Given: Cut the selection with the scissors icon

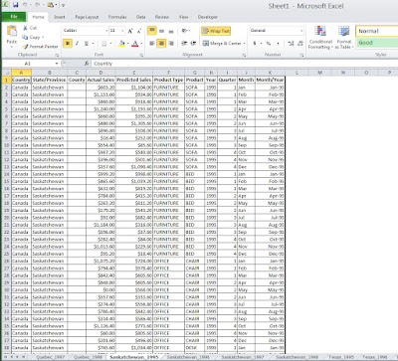Looking at the screenshot, I should pyautogui.click(x=25, y=28).
